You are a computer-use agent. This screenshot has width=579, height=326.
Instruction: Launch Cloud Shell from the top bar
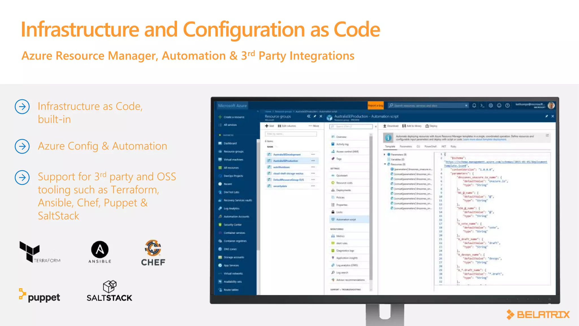tap(482, 106)
